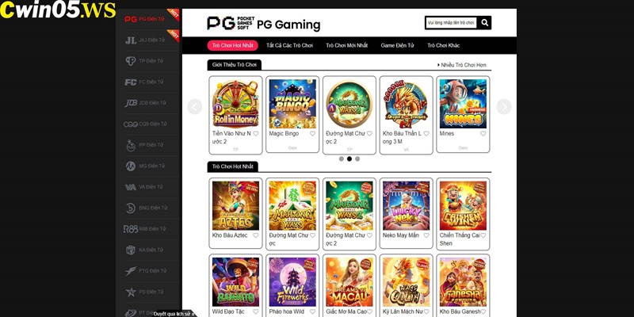This screenshot has height=317, width=634.
Task: Show next games with right carousel arrow
Action: pos(504,107)
